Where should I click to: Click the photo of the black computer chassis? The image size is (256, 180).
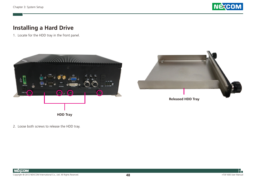click(x=68, y=76)
